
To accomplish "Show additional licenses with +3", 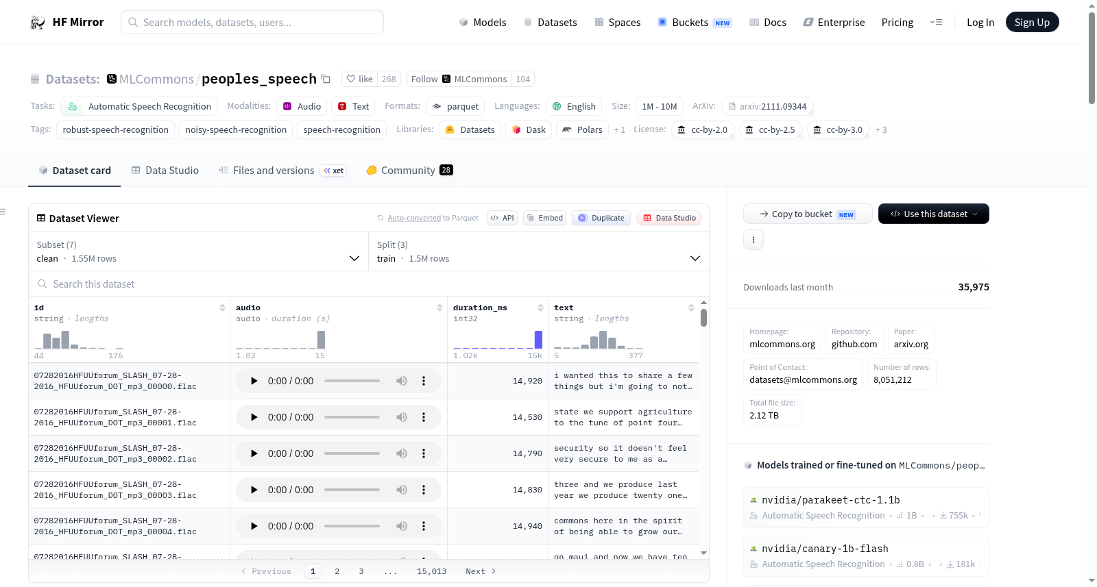I will coord(881,130).
